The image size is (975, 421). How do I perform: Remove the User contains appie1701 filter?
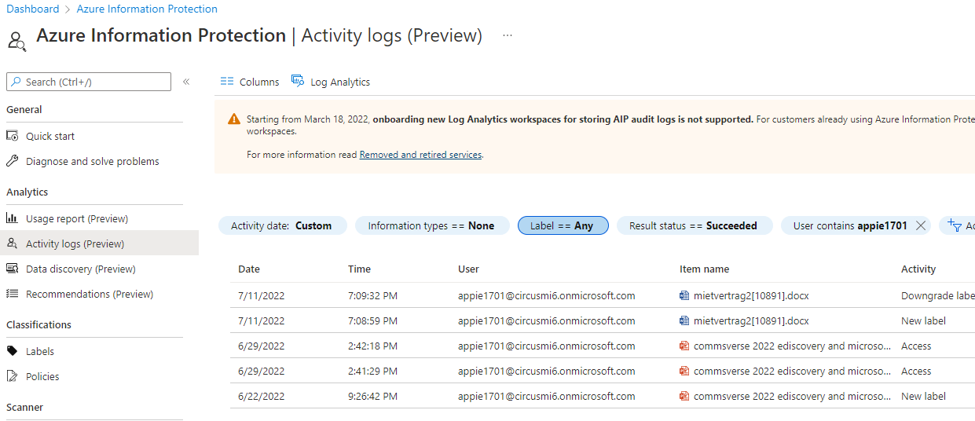coord(921,225)
